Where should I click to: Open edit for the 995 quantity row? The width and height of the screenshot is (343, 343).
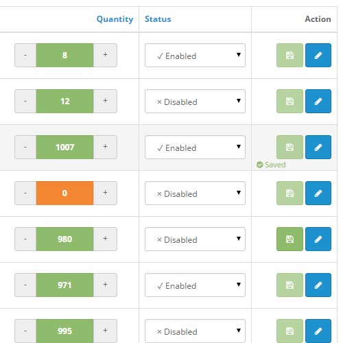(x=318, y=331)
